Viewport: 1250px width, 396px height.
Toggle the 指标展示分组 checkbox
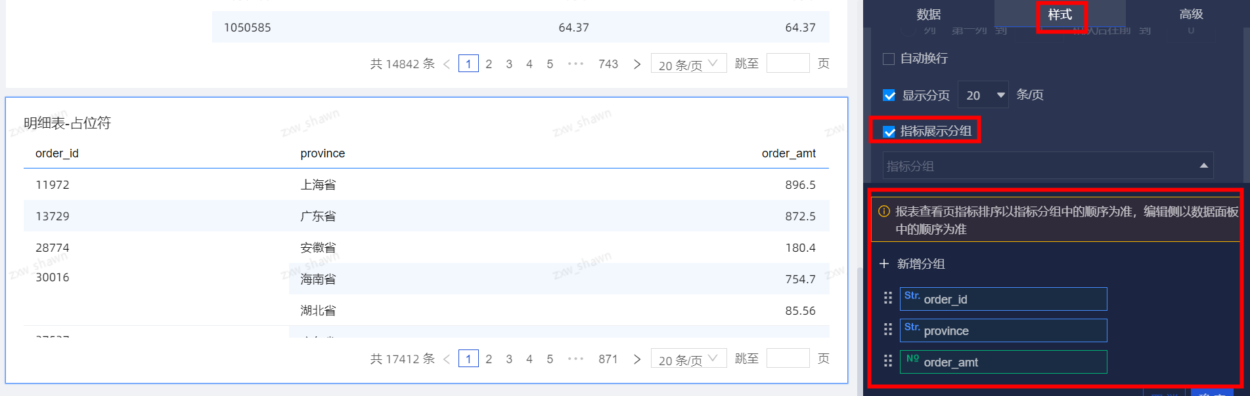889,132
